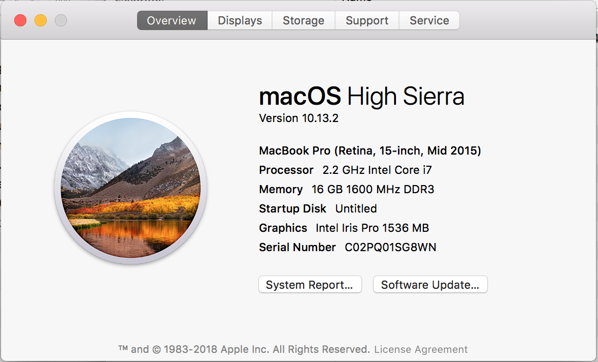Click processor value 2.2 GHz Intel Core i7

click(377, 170)
